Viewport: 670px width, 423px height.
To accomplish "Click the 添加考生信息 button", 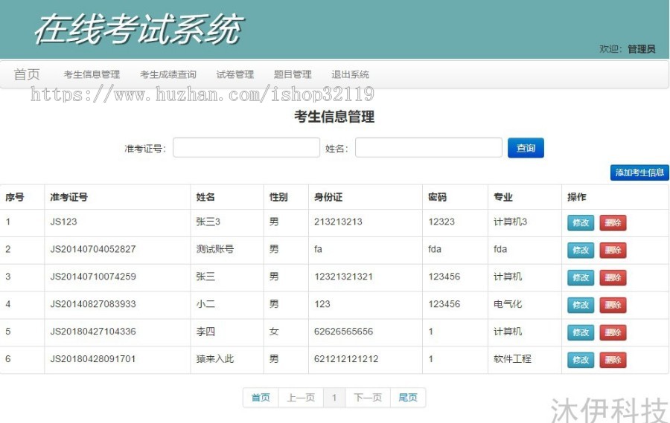I will coord(639,172).
